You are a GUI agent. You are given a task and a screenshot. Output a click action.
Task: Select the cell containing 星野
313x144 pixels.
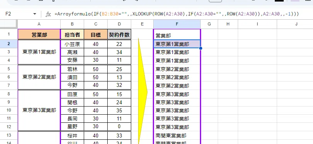[x=72, y=127]
